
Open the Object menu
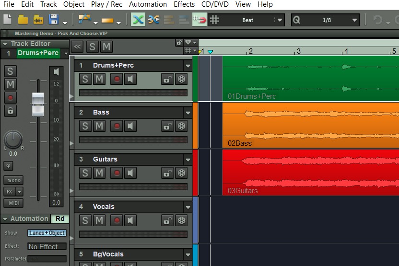click(x=74, y=4)
